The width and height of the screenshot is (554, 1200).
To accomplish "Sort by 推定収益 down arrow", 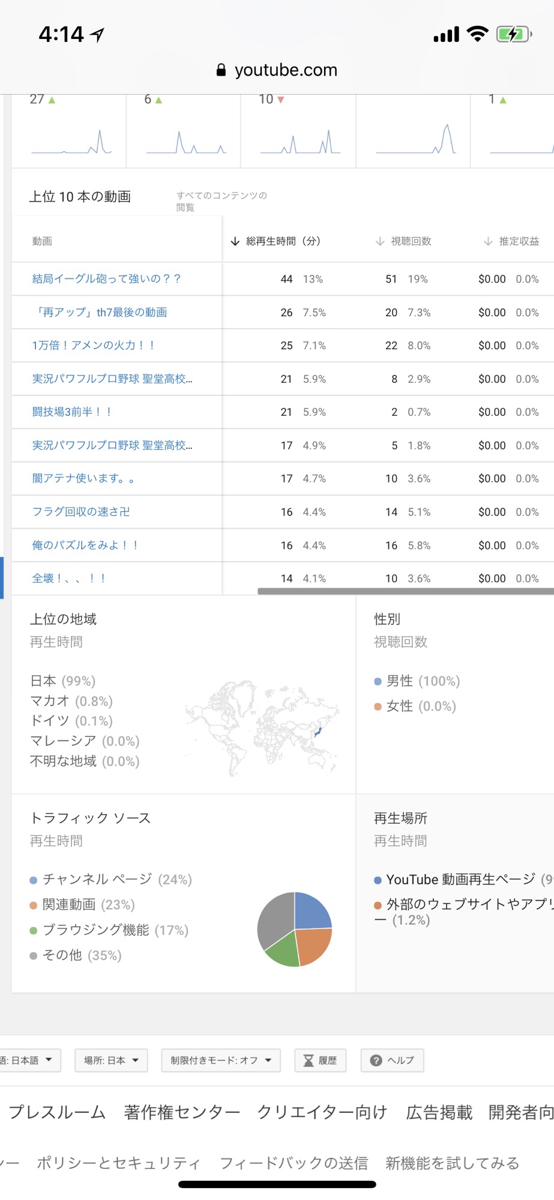I will (488, 241).
